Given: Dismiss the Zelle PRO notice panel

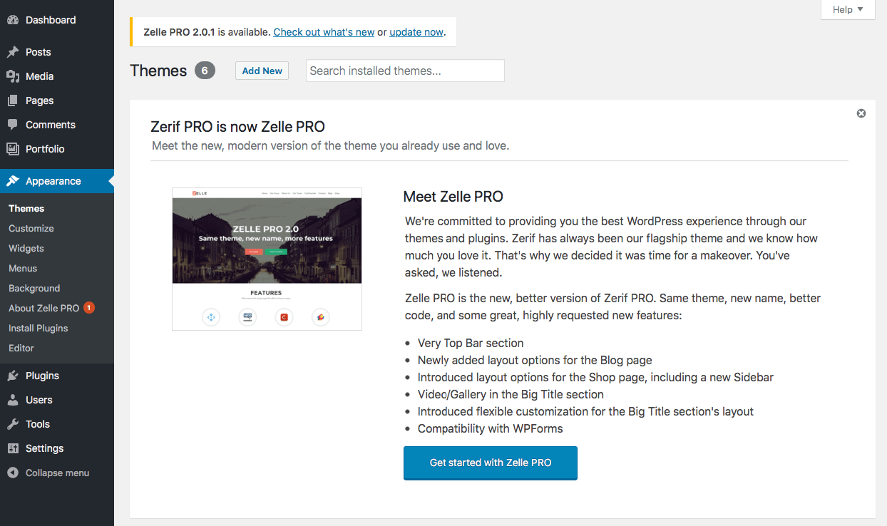Looking at the screenshot, I should (861, 113).
